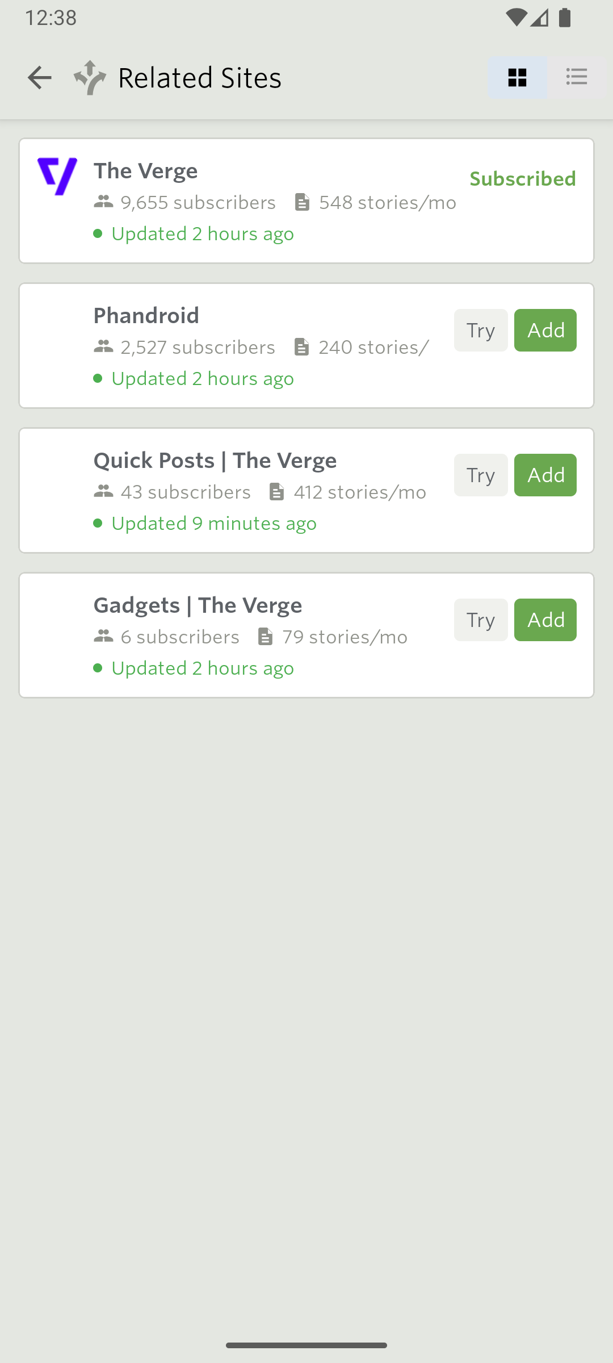Switch to grid view layout
The width and height of the screenshot is (613, 1363).
(517, 77)
